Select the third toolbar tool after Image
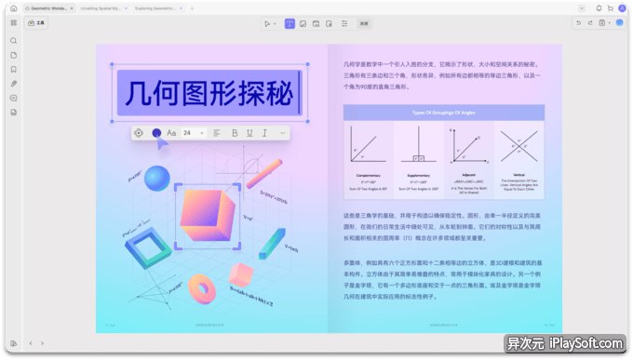The image size is (633, 360). coord(316,24)
